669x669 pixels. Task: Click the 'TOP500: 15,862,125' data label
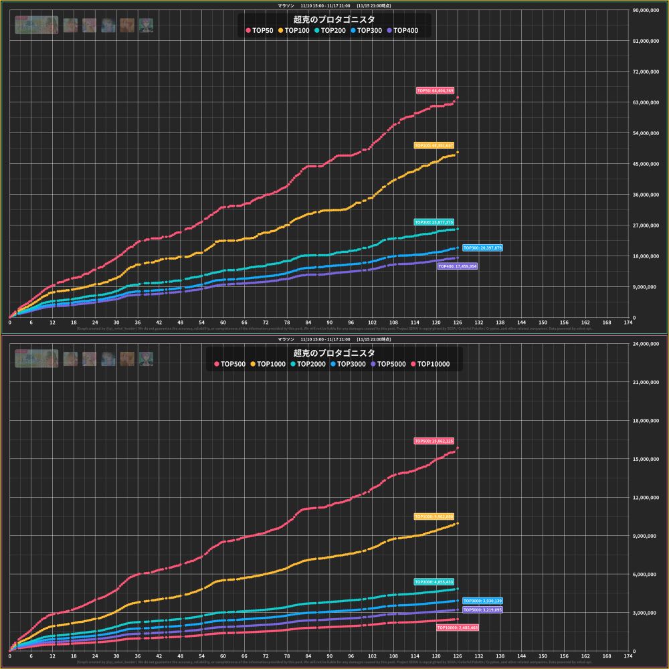click(x=434, y=441)
